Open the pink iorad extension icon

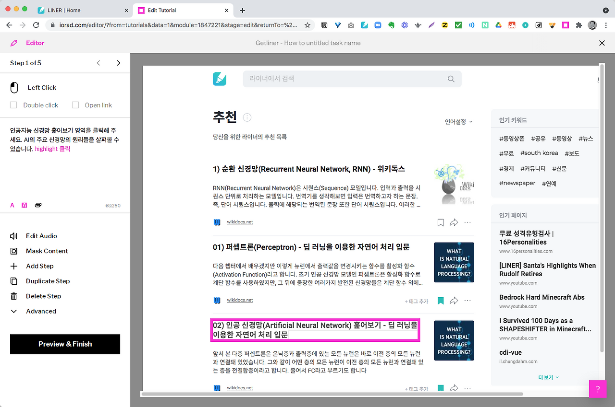point(566,25)
